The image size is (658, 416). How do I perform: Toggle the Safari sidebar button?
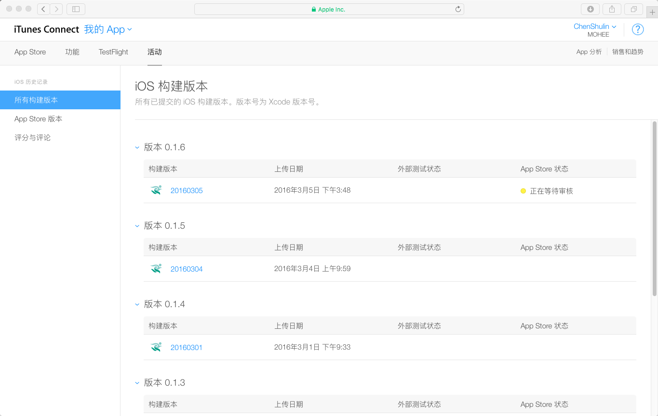point(76,9)
